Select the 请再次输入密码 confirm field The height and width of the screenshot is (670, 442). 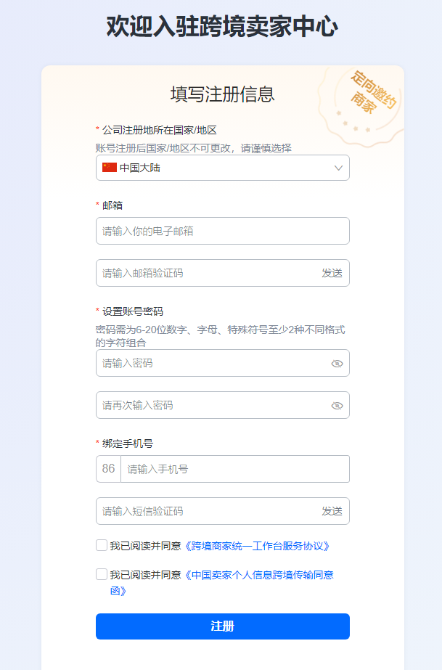[210, 405]
